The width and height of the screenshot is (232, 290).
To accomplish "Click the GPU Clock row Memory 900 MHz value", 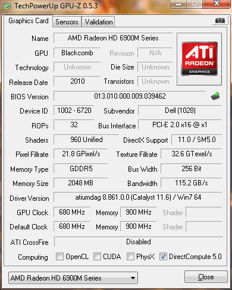I will pyautogui.click(x=139, y=212).
